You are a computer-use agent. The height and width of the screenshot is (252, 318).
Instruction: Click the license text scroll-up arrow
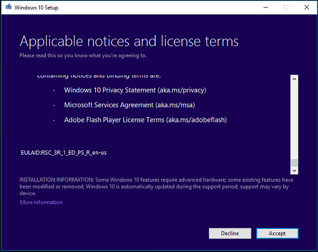(294, 79)
